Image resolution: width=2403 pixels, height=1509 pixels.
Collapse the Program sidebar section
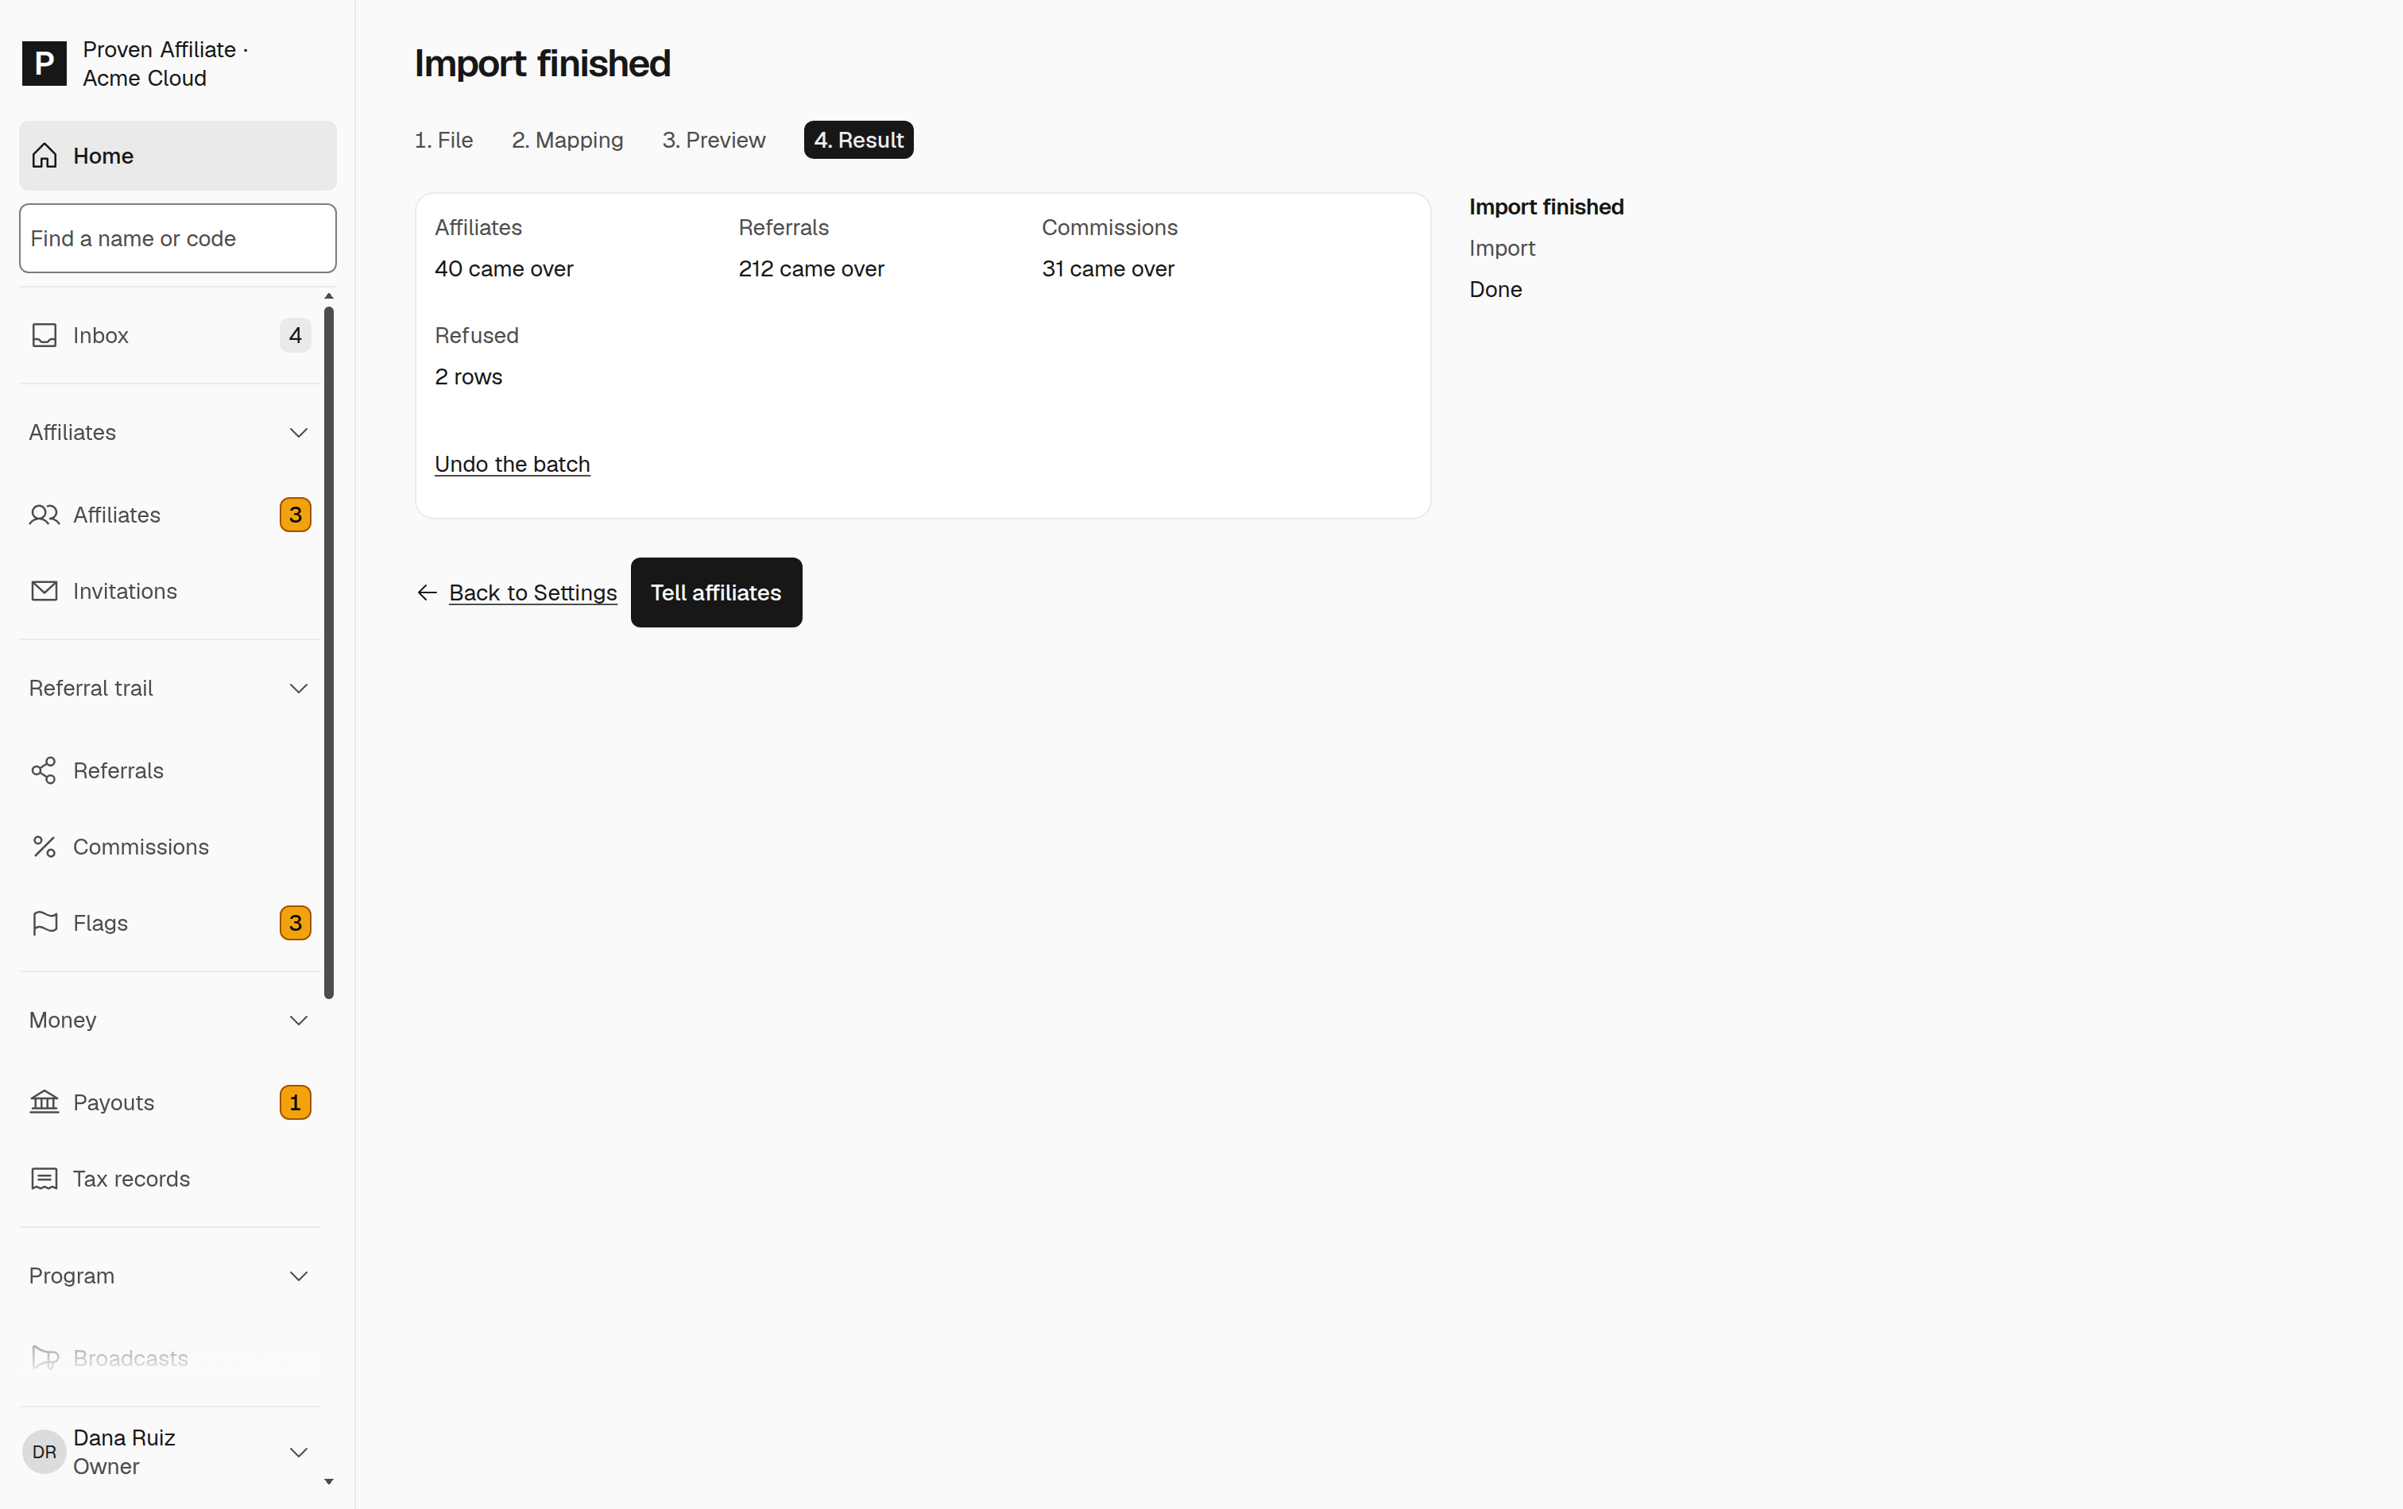point(298,1276)
